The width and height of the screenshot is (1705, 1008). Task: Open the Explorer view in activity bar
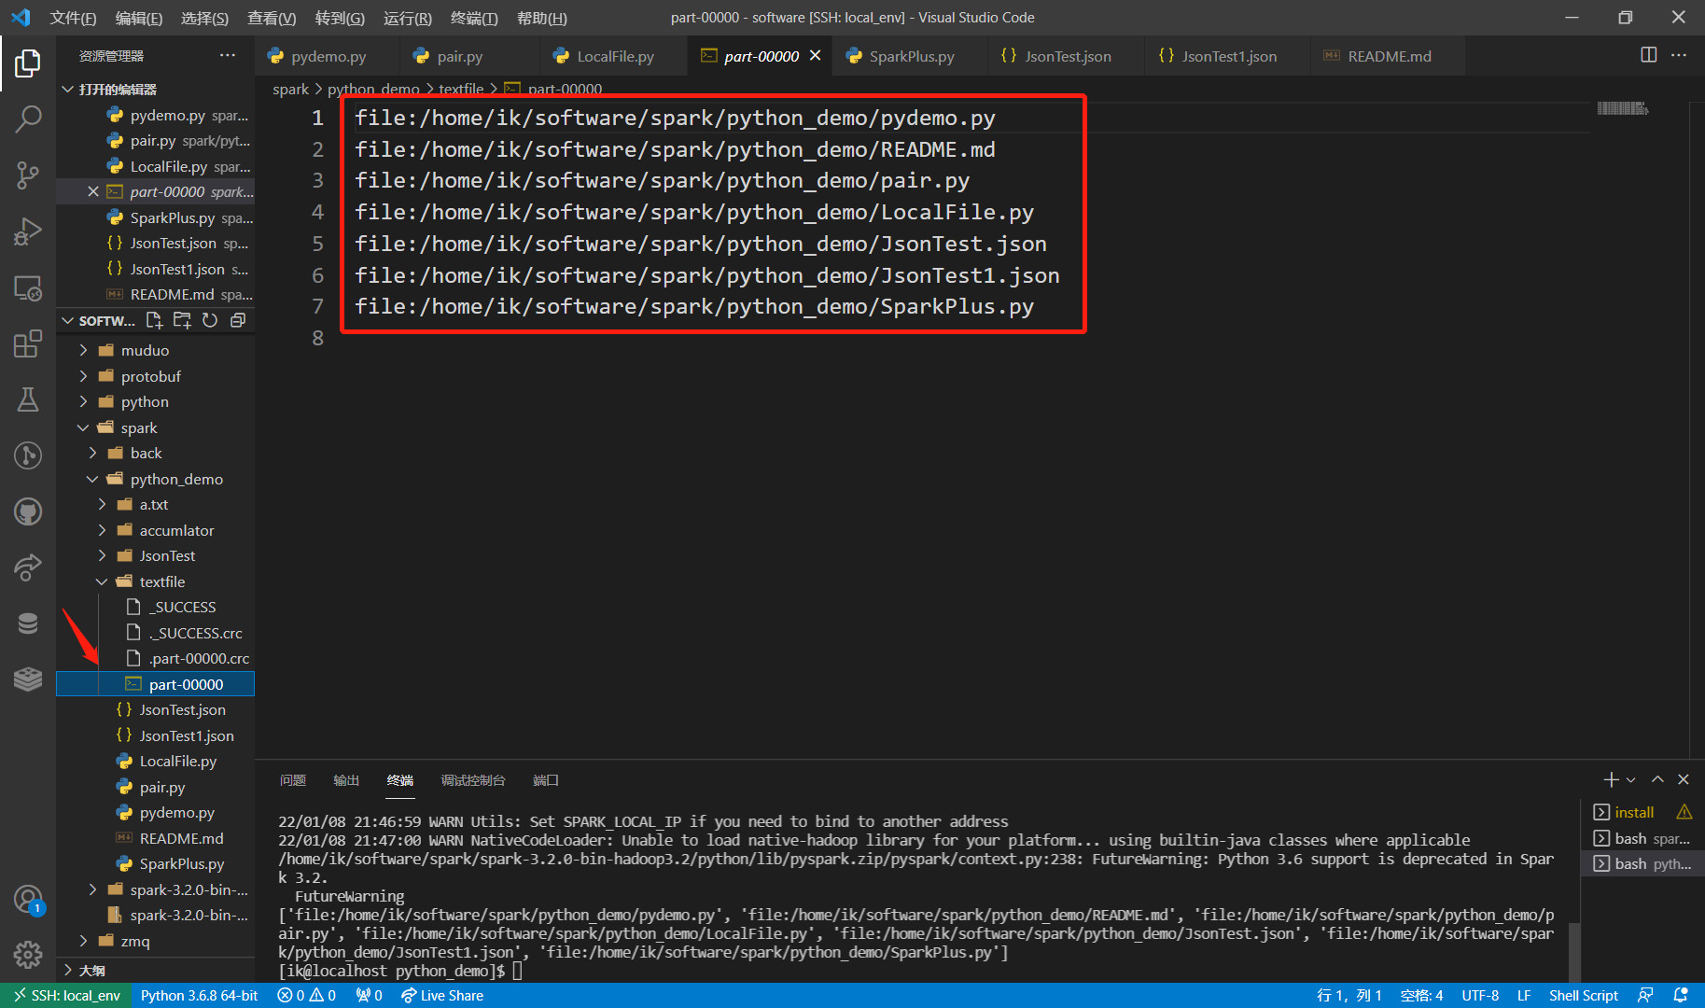(28, 63)
